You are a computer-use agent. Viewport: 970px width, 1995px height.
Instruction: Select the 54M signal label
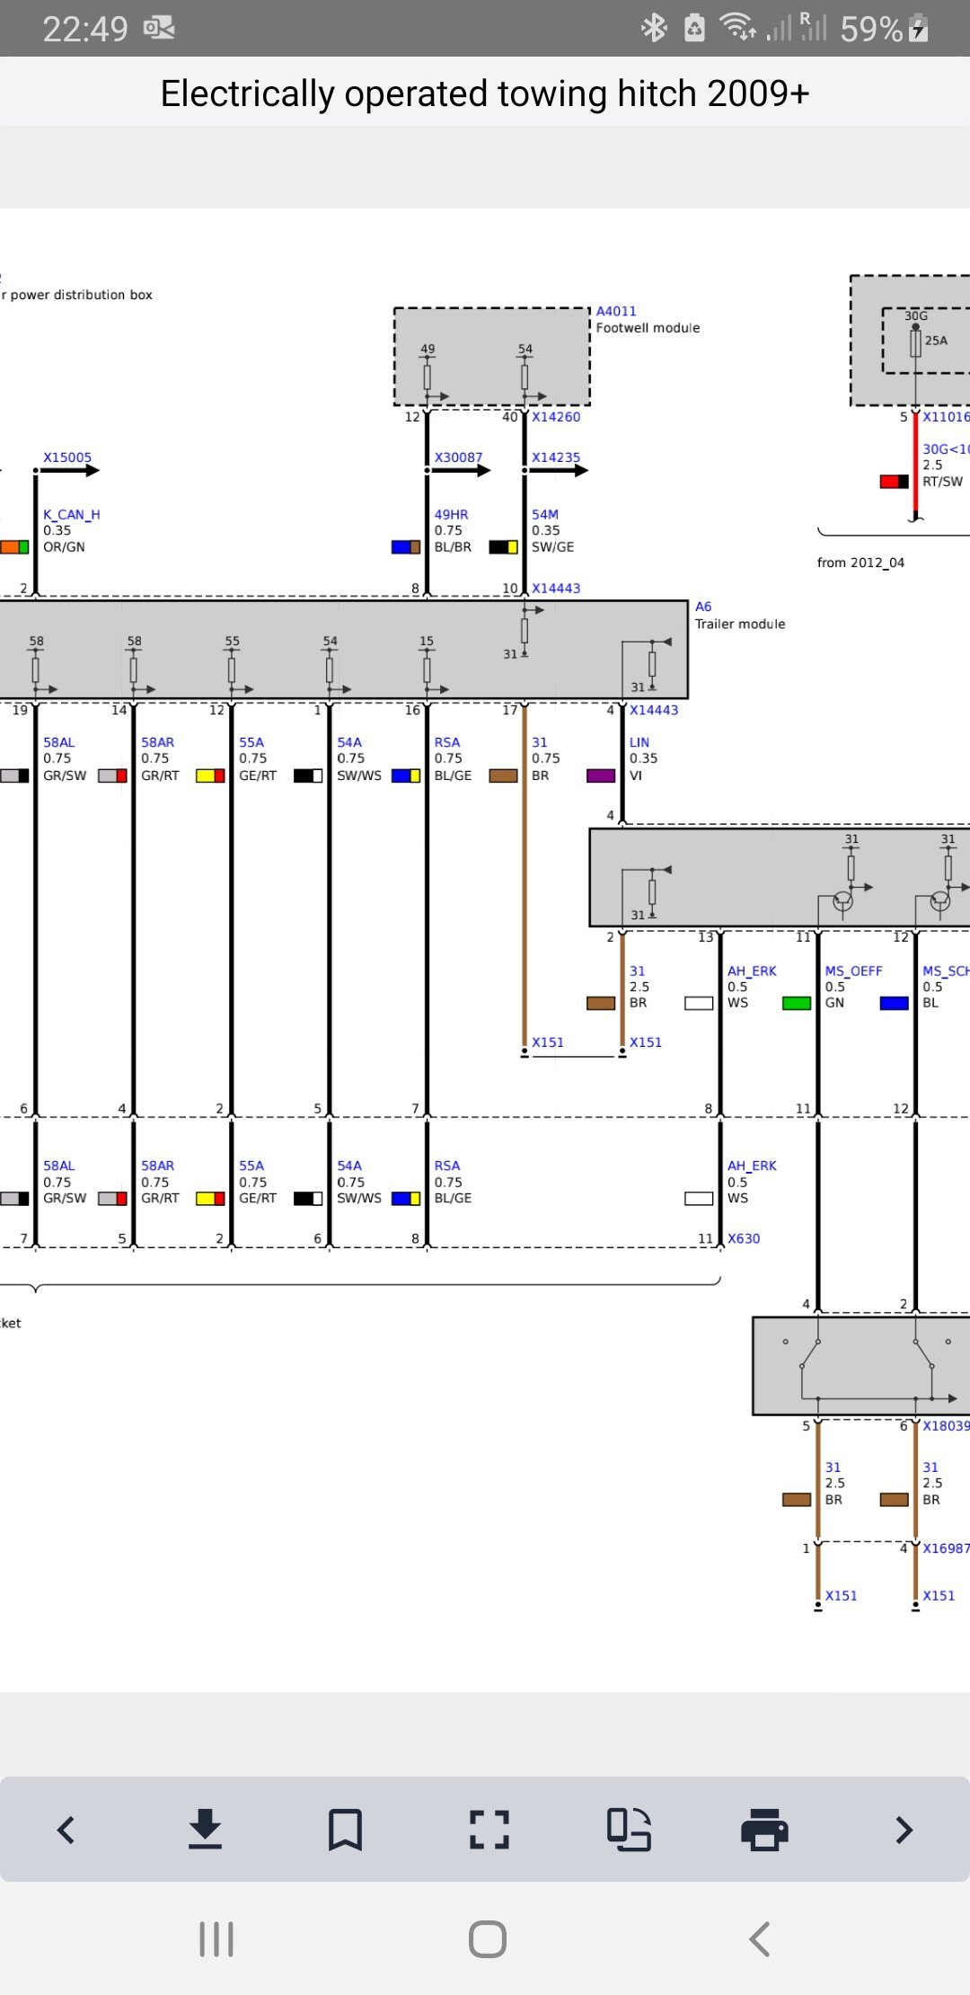[x=545, y=515]
